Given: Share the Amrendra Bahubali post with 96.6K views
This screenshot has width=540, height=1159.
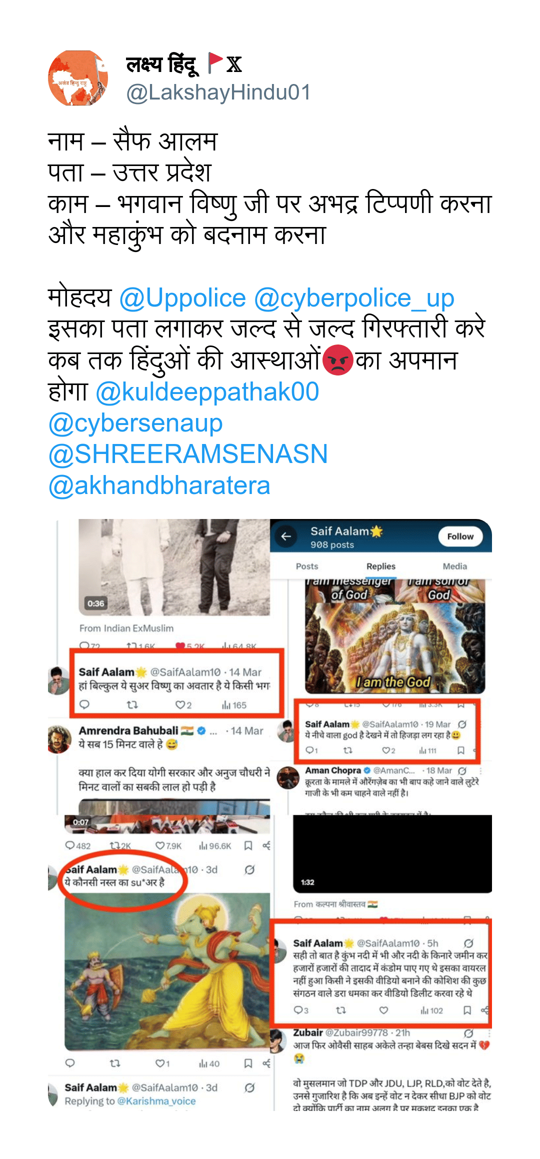Looking at the screenshot, I should (x=266, y=846).
